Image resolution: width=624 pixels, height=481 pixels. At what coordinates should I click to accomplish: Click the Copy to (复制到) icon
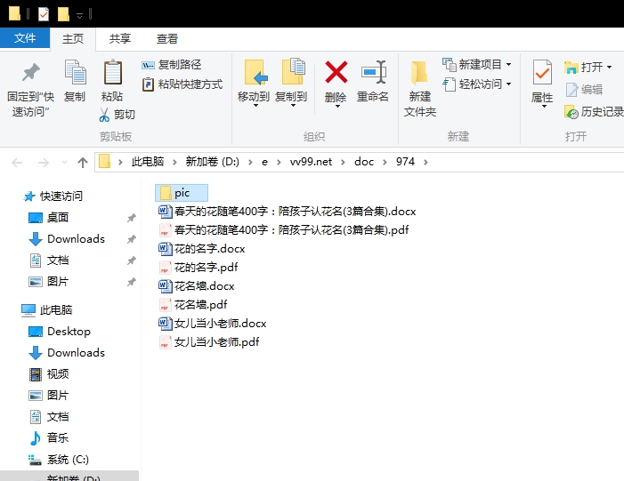click(x=293, y=71)
